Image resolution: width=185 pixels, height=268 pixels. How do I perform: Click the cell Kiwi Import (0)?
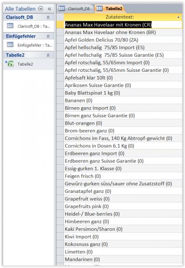[x=123, y=237]
